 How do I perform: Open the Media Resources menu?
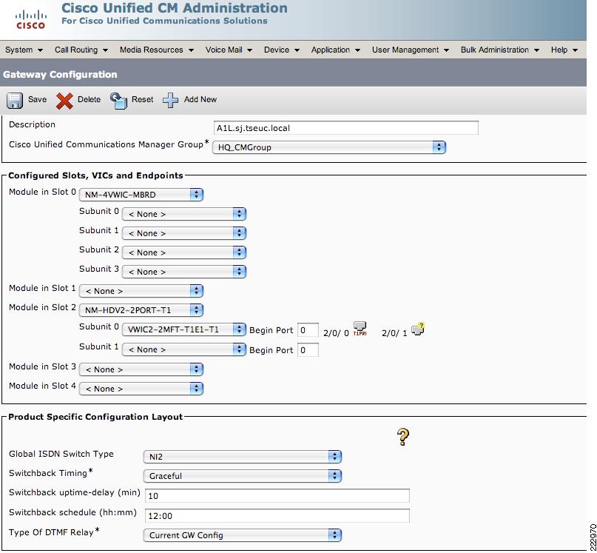(x=157, y=50)
